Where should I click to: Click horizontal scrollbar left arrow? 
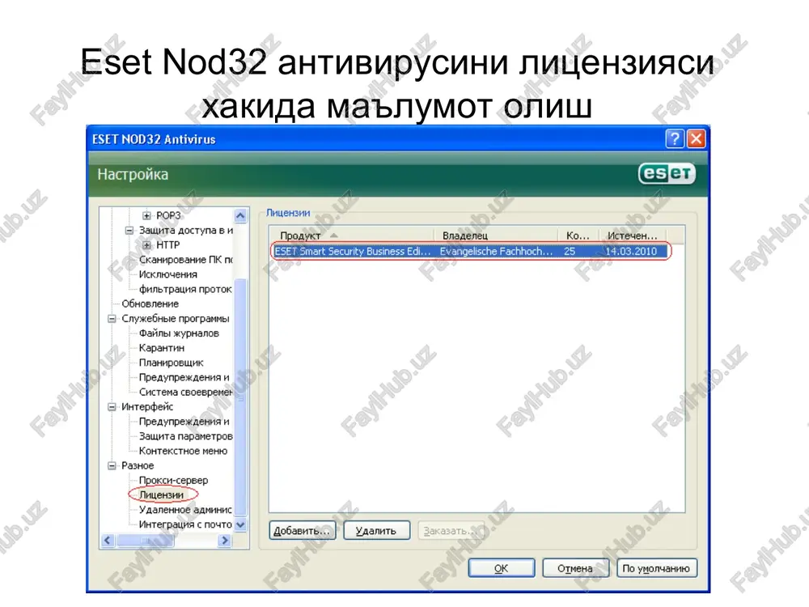click(x=108, y=541)
